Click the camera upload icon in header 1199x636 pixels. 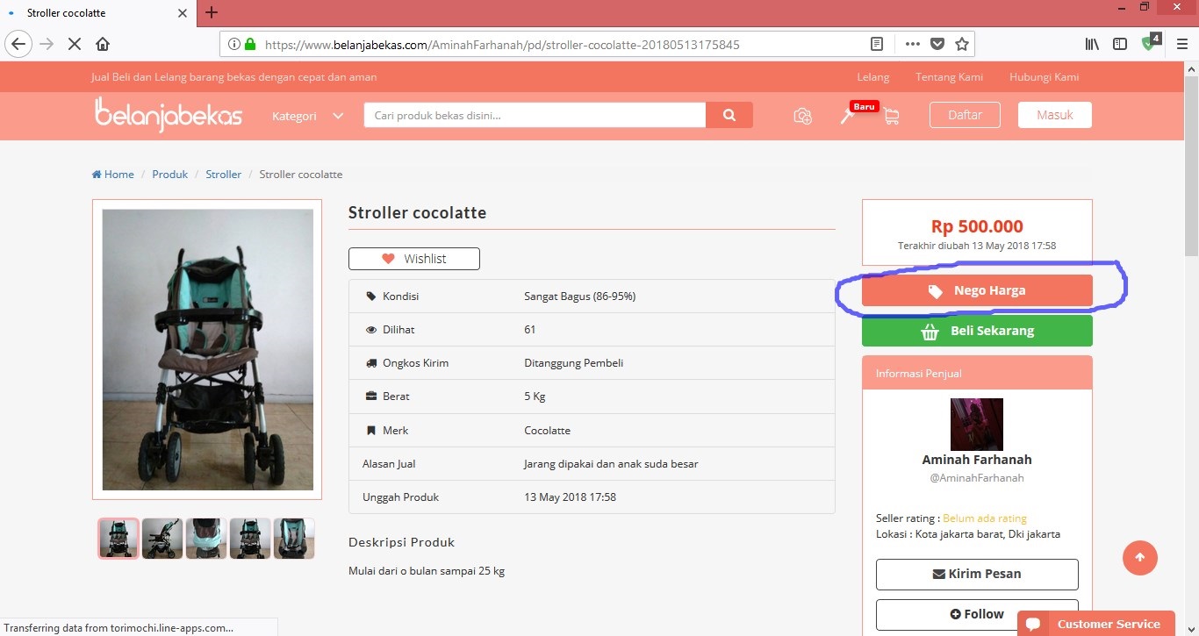coord(802,116)
